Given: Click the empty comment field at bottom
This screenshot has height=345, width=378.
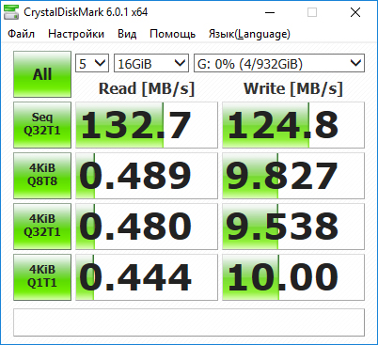Looking at the screenshot, I should tap(189, 322).
